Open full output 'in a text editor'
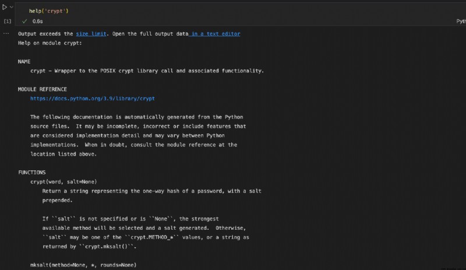The width and height of the screenshot is (466, 270). pos(215,34)
